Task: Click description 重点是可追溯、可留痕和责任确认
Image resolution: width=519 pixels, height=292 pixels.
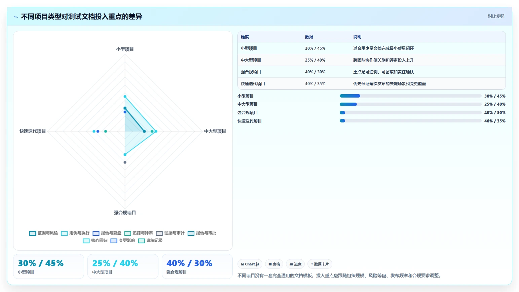Action: click(383, 72)
